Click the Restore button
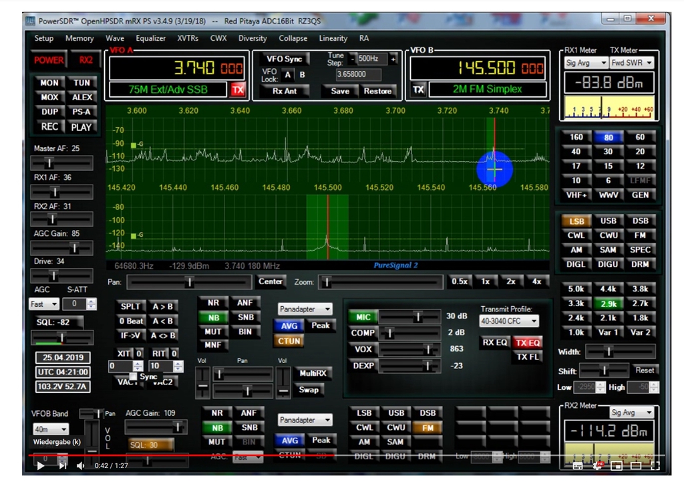684x482 pixels. point(377,91)
